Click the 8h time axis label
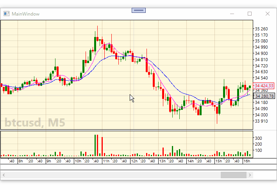 click(21, 161)
